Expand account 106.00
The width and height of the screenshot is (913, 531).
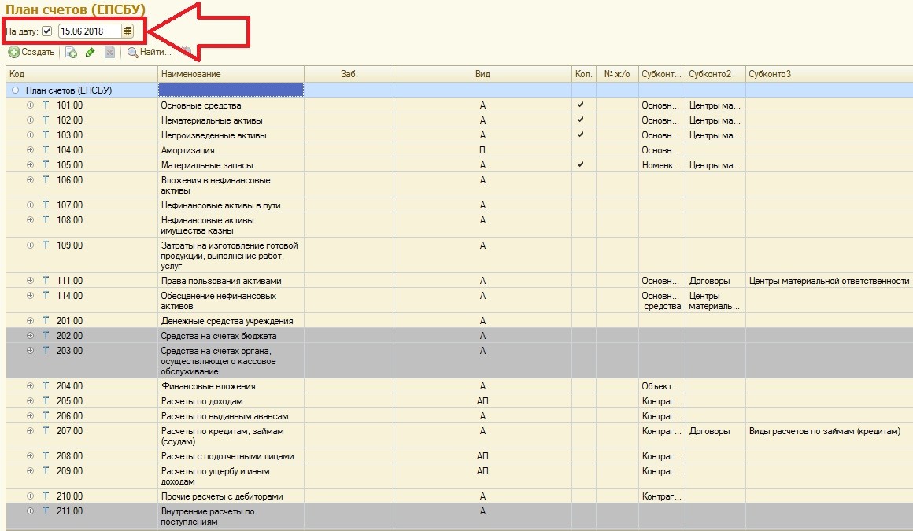[x=30, y=180]
